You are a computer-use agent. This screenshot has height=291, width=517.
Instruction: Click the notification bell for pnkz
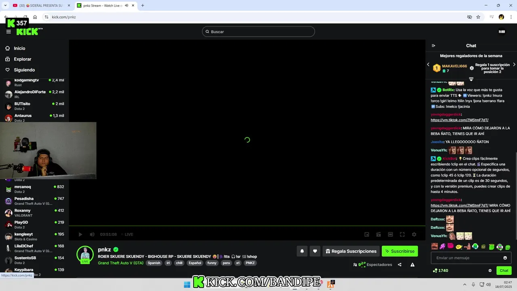(302, 251)
